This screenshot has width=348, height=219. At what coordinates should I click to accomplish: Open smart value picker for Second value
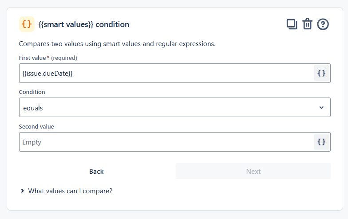[321, 142]
